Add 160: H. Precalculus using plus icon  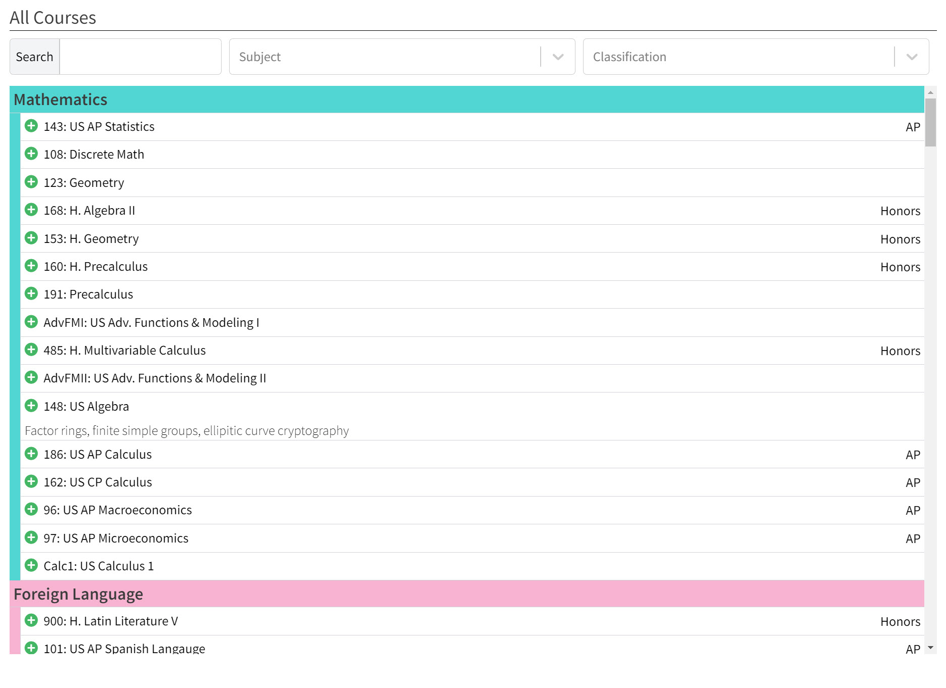pos(31,266)
